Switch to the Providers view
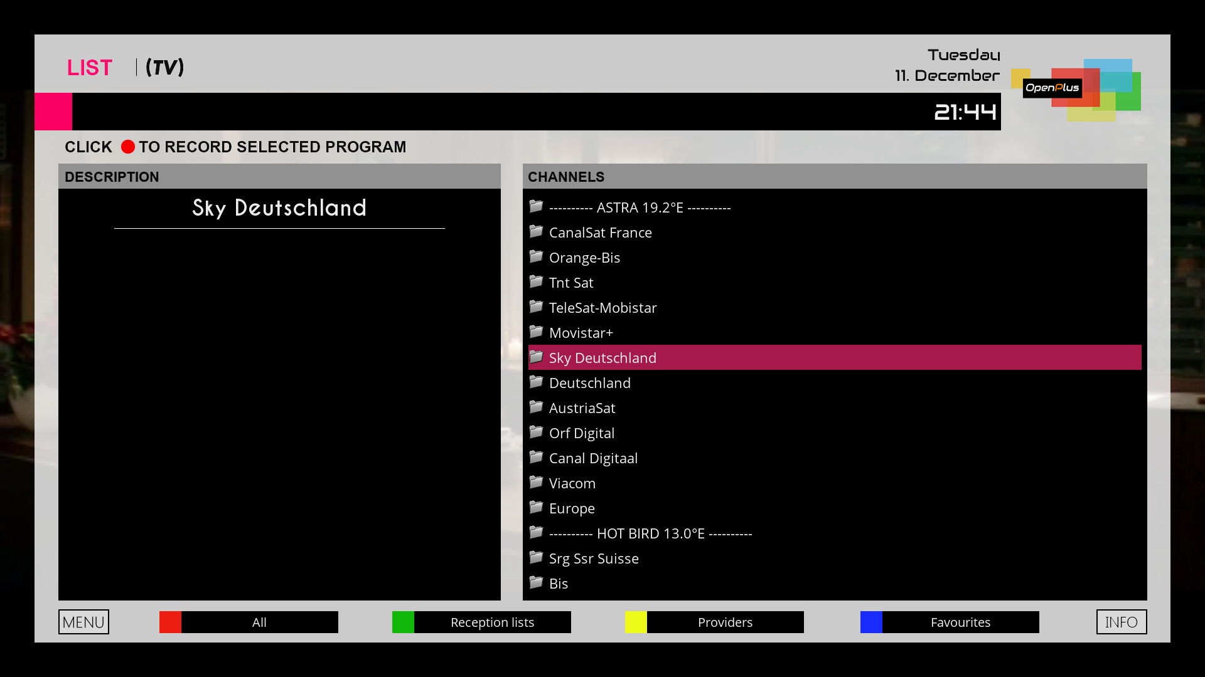 [726, 622]
